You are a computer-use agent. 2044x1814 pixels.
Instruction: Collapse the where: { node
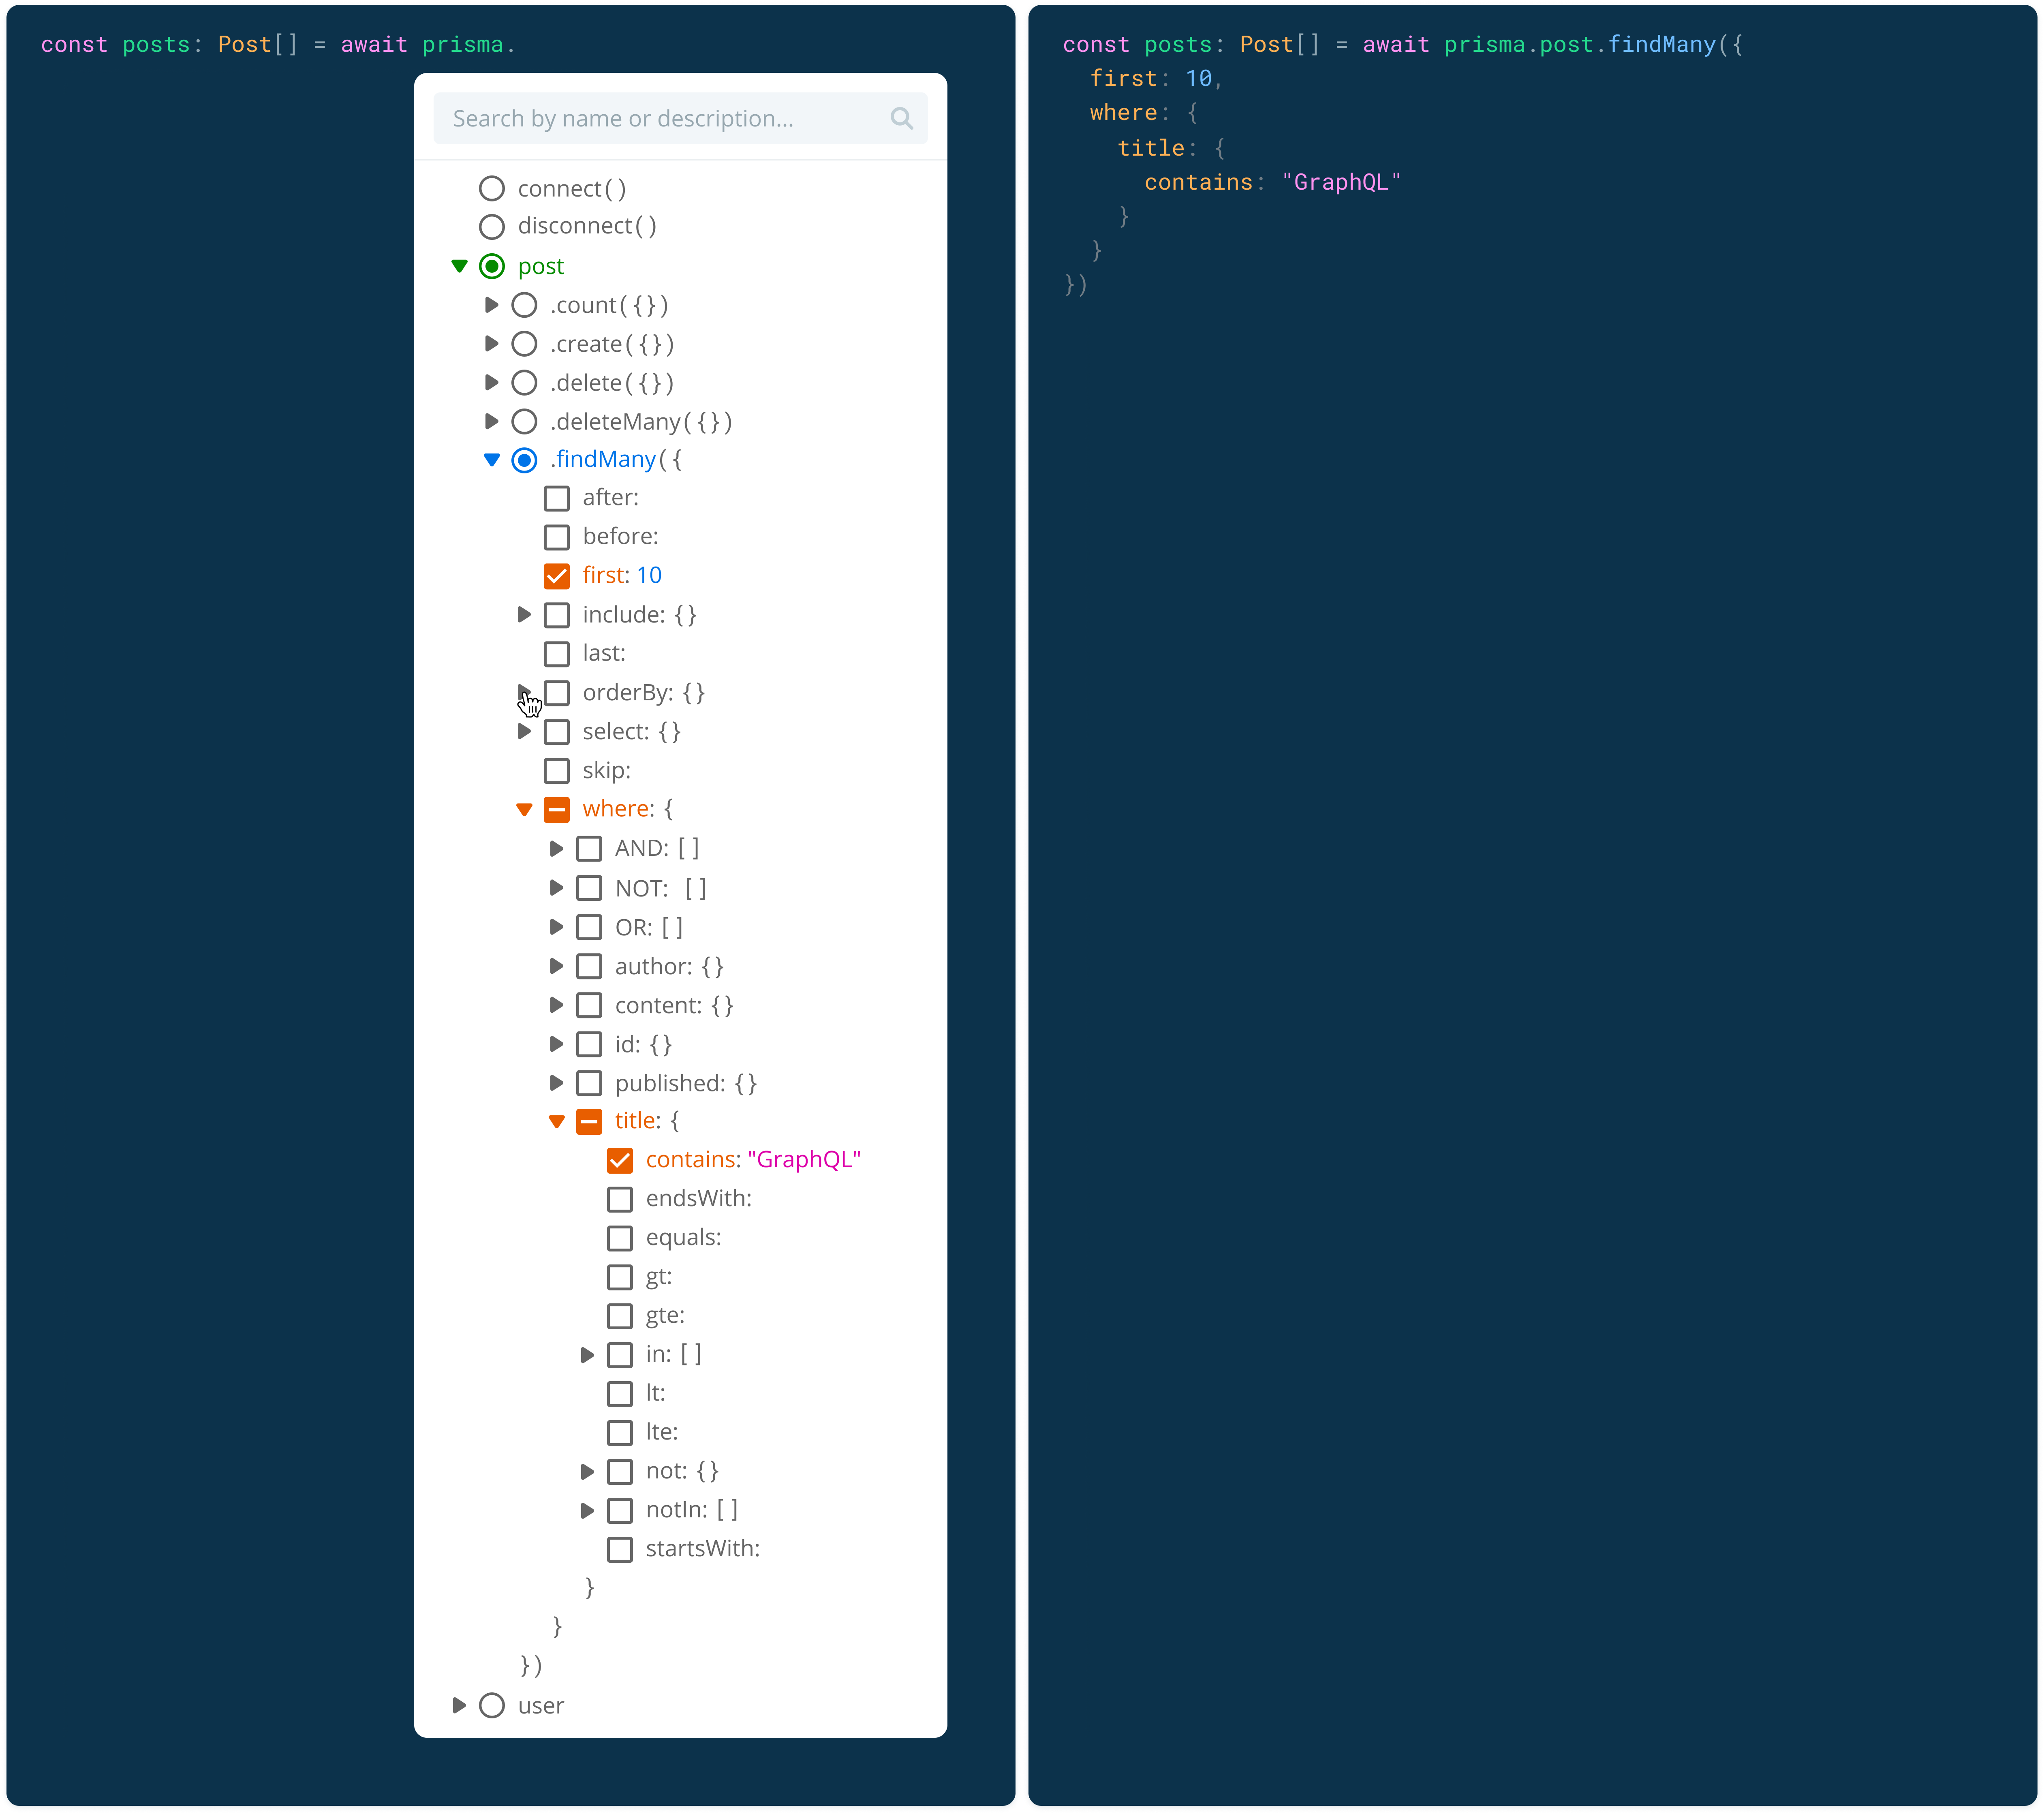tap(524, 810)
